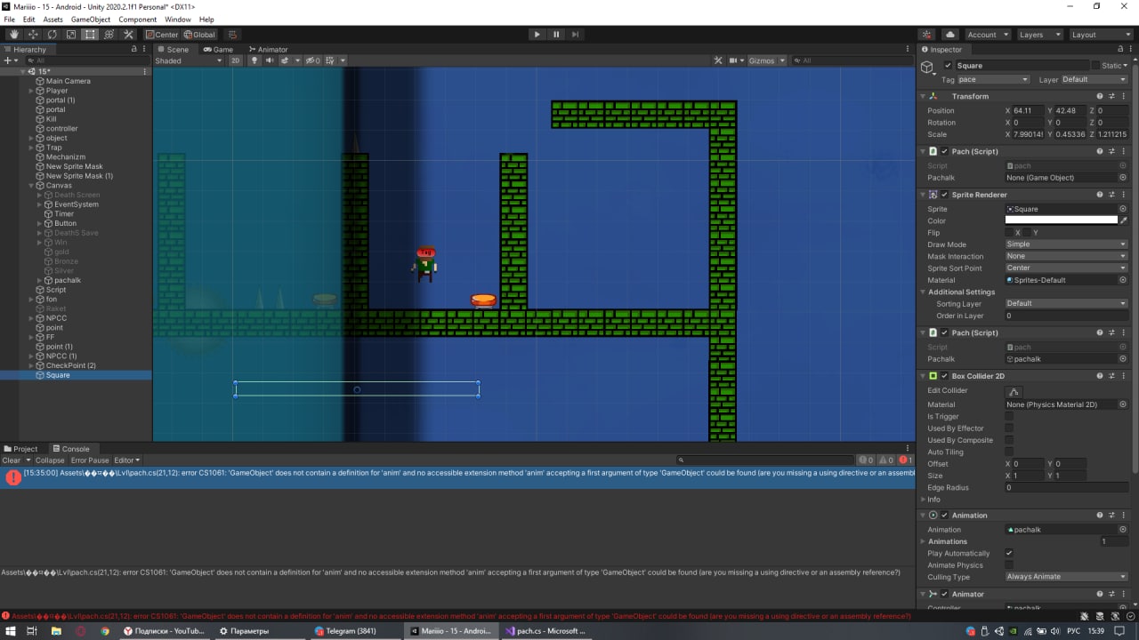1139x640 pixels.
Task: Expand the Player object in Hierarchy
Action: pos(31,91)
